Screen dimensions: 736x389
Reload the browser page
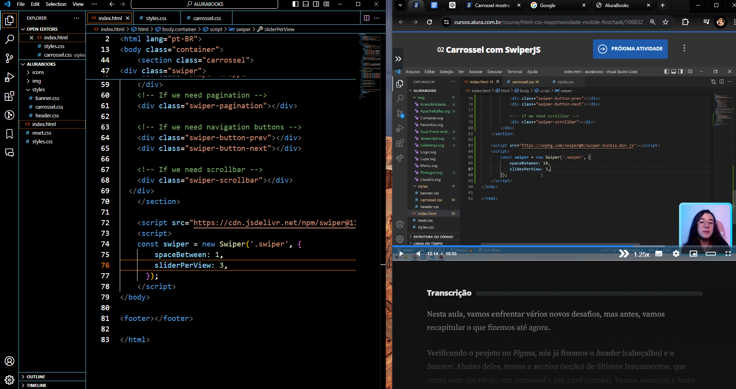tap(429, 22)
